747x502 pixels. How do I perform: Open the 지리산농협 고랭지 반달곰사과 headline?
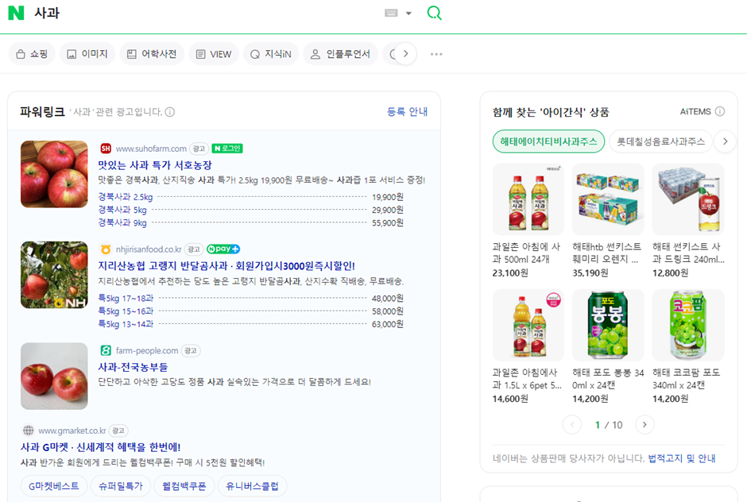coord(226,266)
